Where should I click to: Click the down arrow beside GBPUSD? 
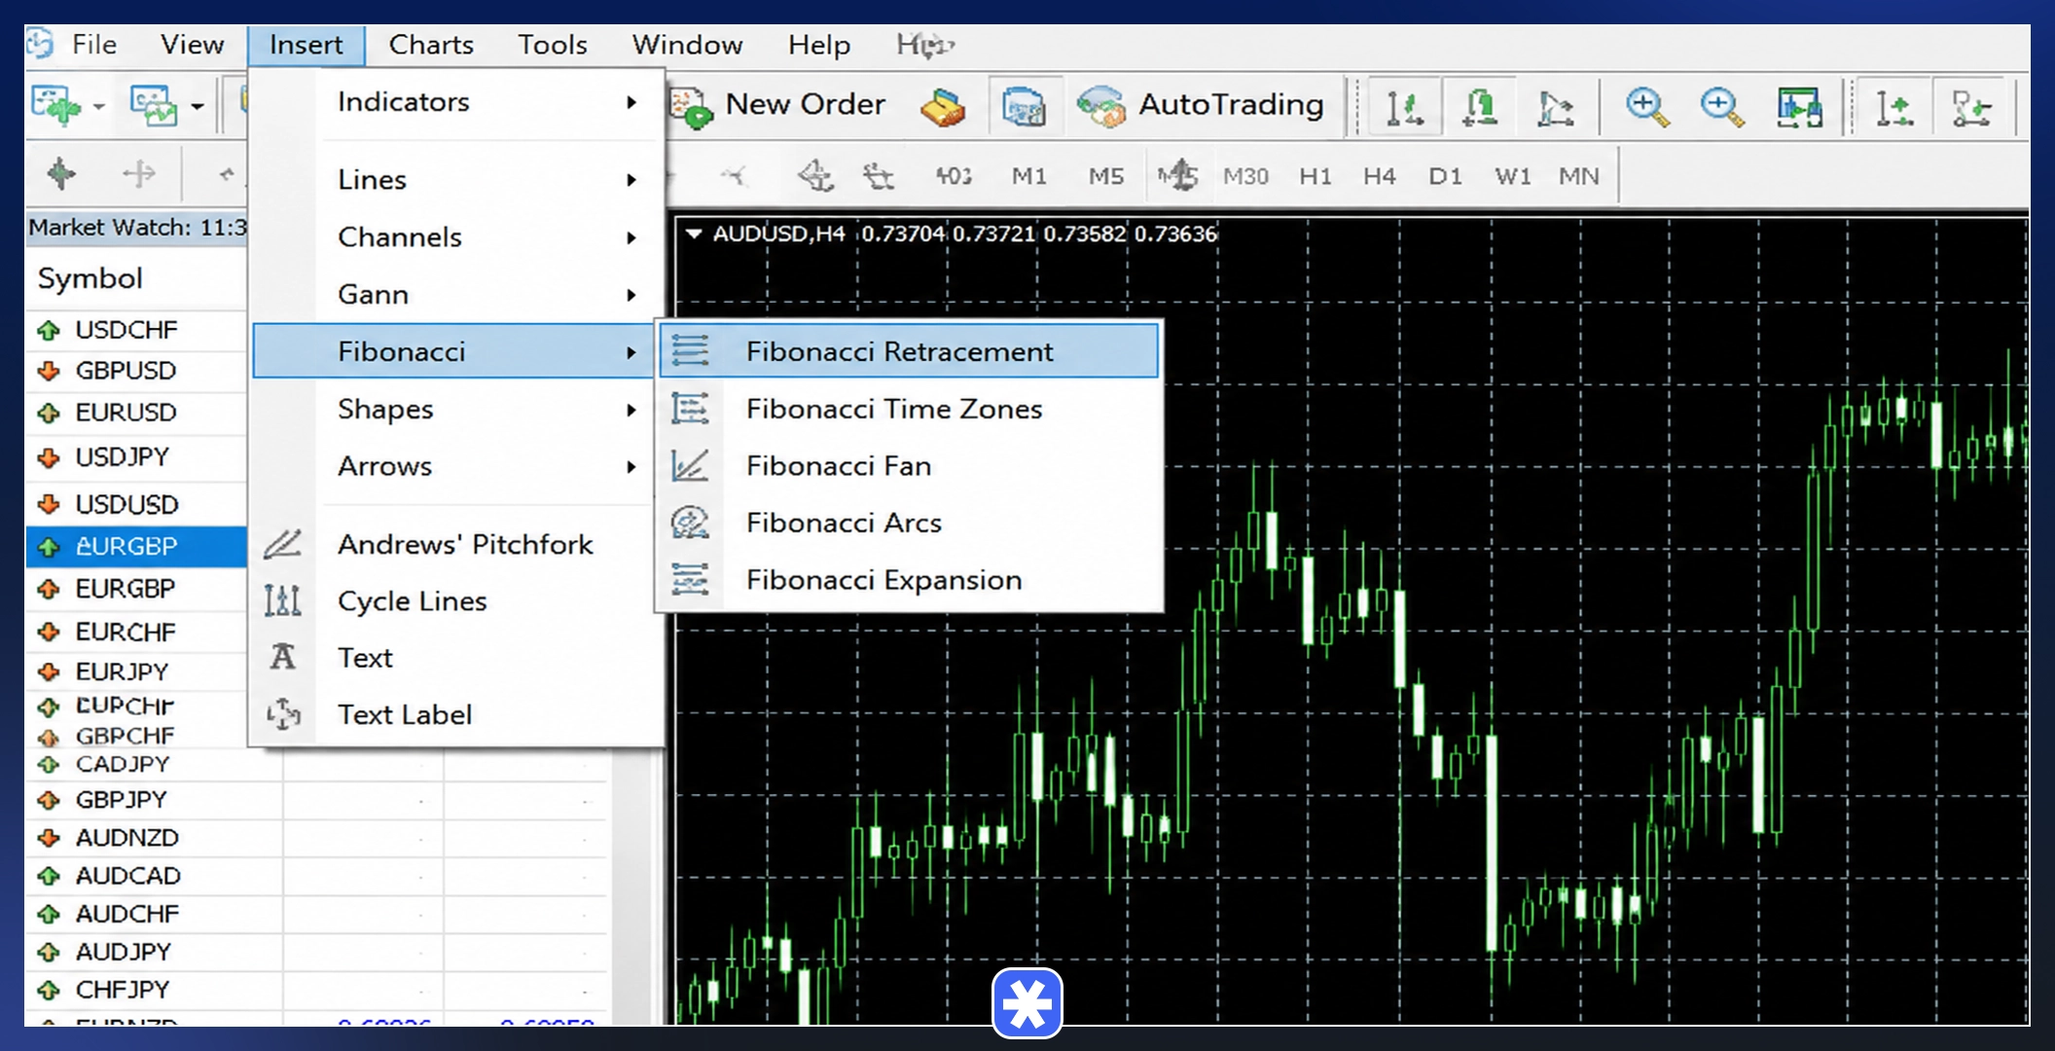(x=48, y=371)
